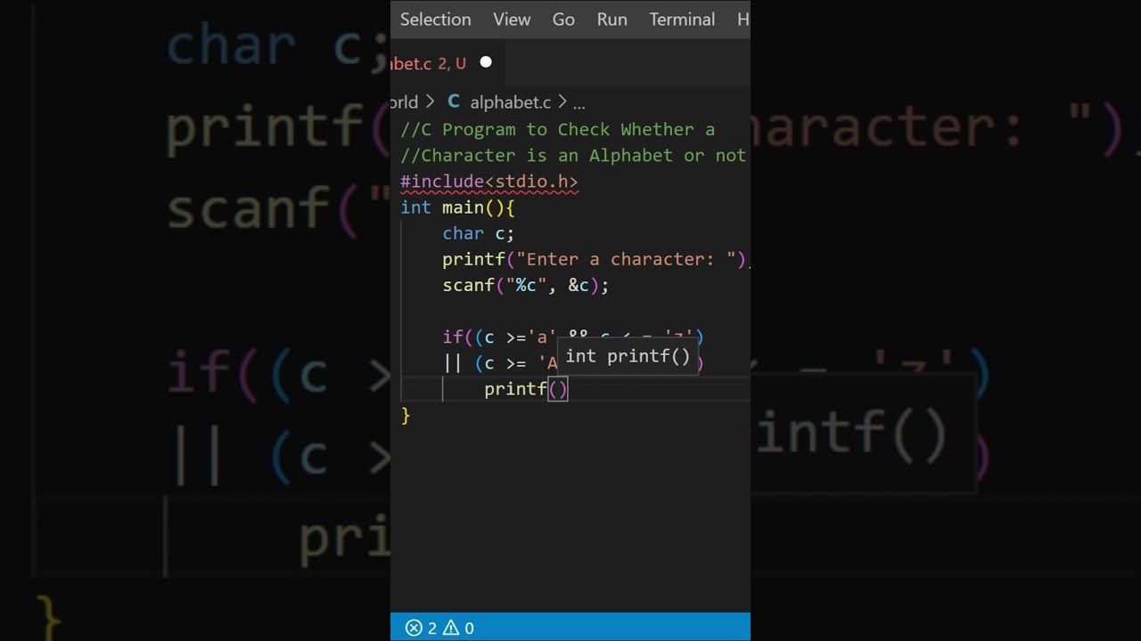
Task: Click the #include<stdio.h> line
Action: [x=489, y=182]
